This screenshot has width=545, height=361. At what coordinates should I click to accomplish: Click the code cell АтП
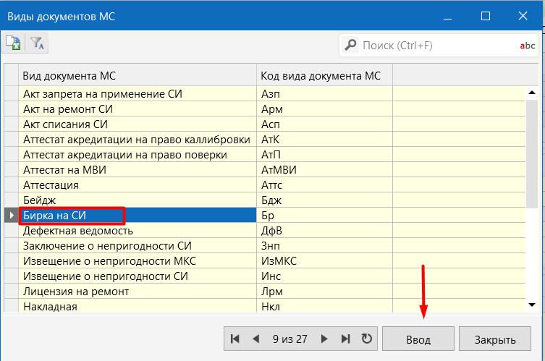pyautogui.click(x=325, y=155)
